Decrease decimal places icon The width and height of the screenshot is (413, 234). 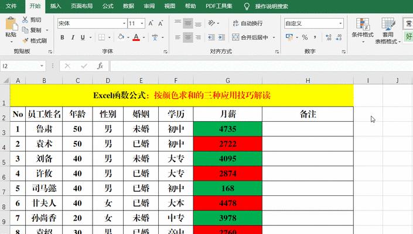pos(339,37)
